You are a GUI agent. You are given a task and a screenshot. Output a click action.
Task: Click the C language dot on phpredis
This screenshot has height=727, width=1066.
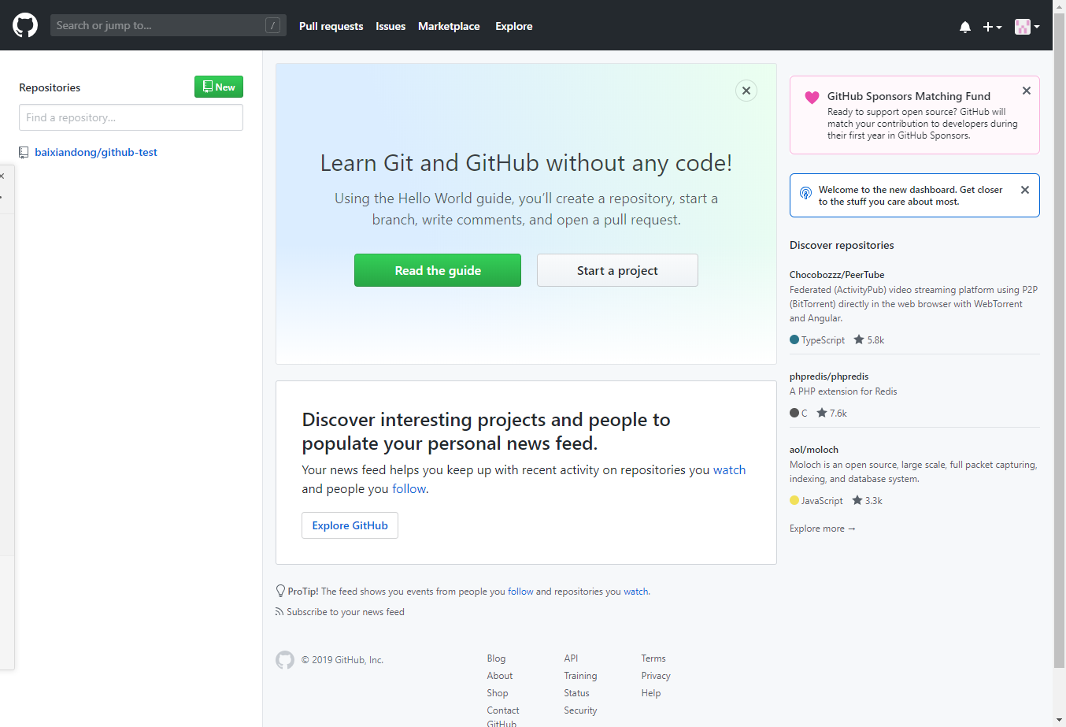point(794,414)
